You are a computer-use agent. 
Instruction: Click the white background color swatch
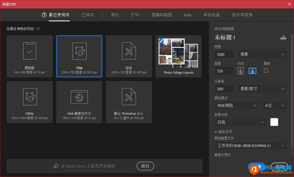pos(274,122)
